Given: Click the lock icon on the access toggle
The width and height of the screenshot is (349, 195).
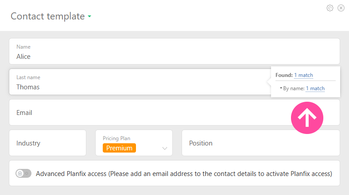Looking at the screenshot, I should [20, 174].
